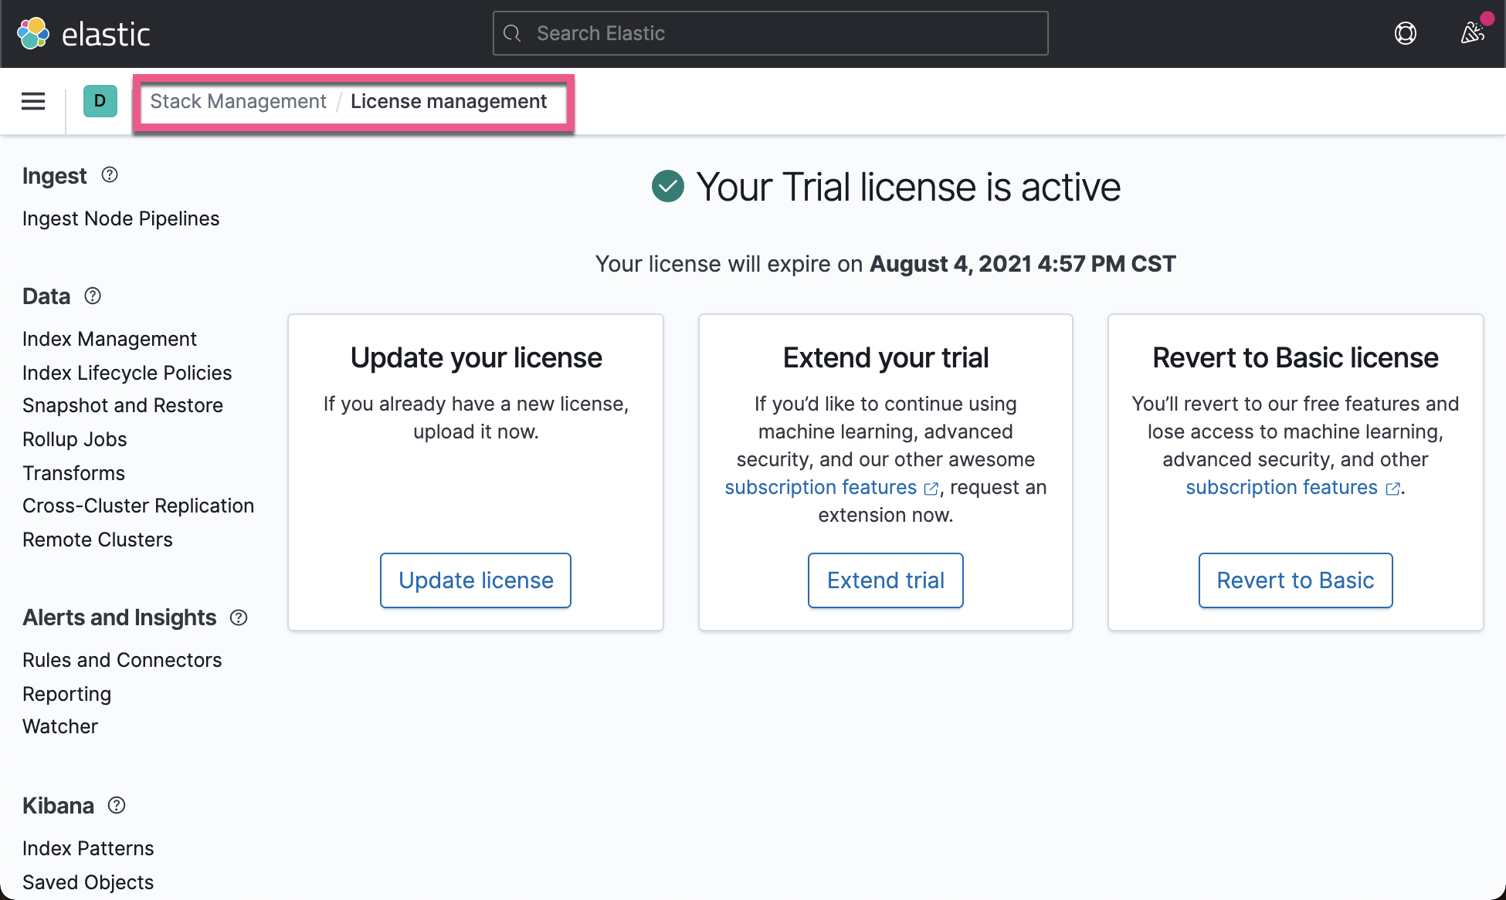Click the Extend trial button
Image resolution: width=1506 pixels, height=900 pixels.
(885, 580)
